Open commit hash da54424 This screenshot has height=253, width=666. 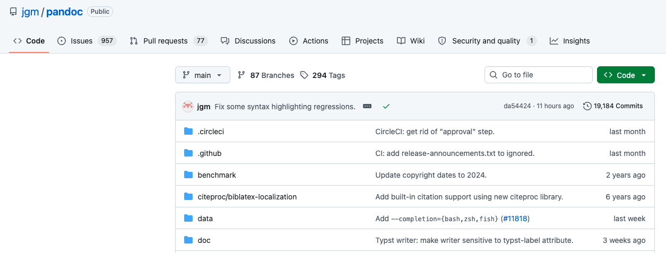(x=517, y=106)
